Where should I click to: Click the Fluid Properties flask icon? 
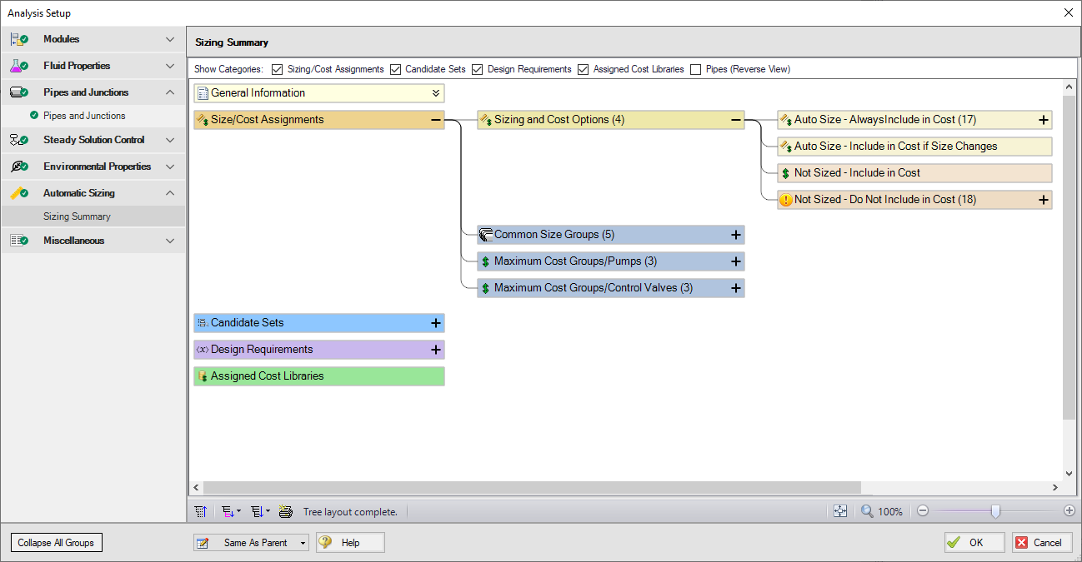tap(18, 65)
